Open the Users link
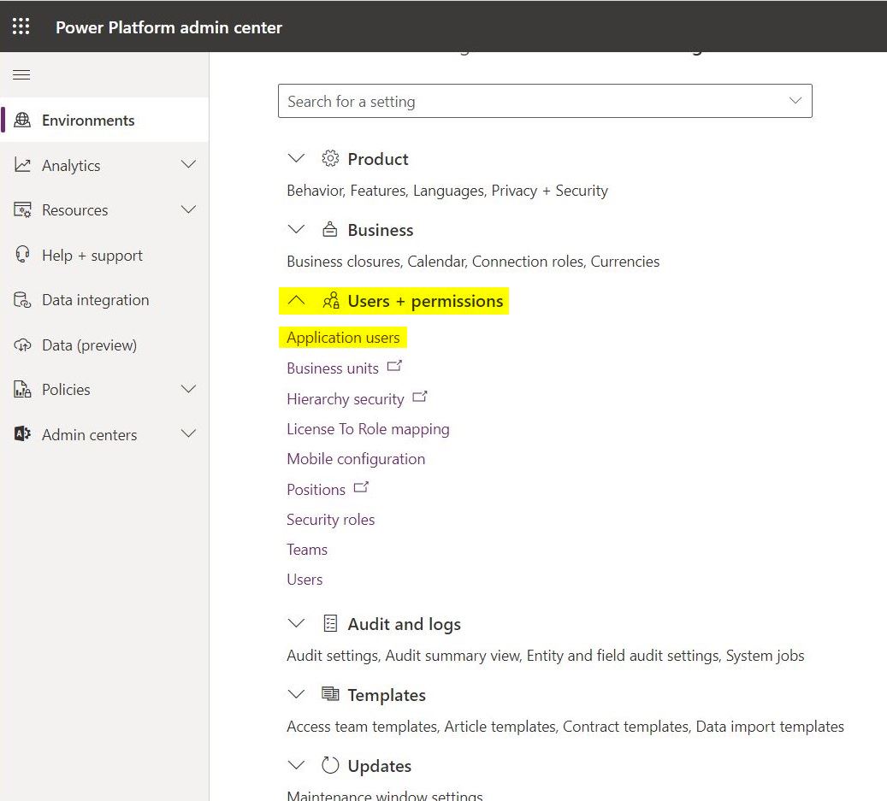This screenshot has width=887, height=801. coord(305,580)
